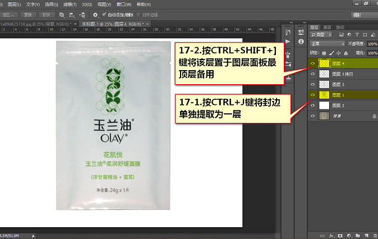The image size is (378, 239).
Task: Hide 图层 4 with its eye icon
Action: coord(313,63)
